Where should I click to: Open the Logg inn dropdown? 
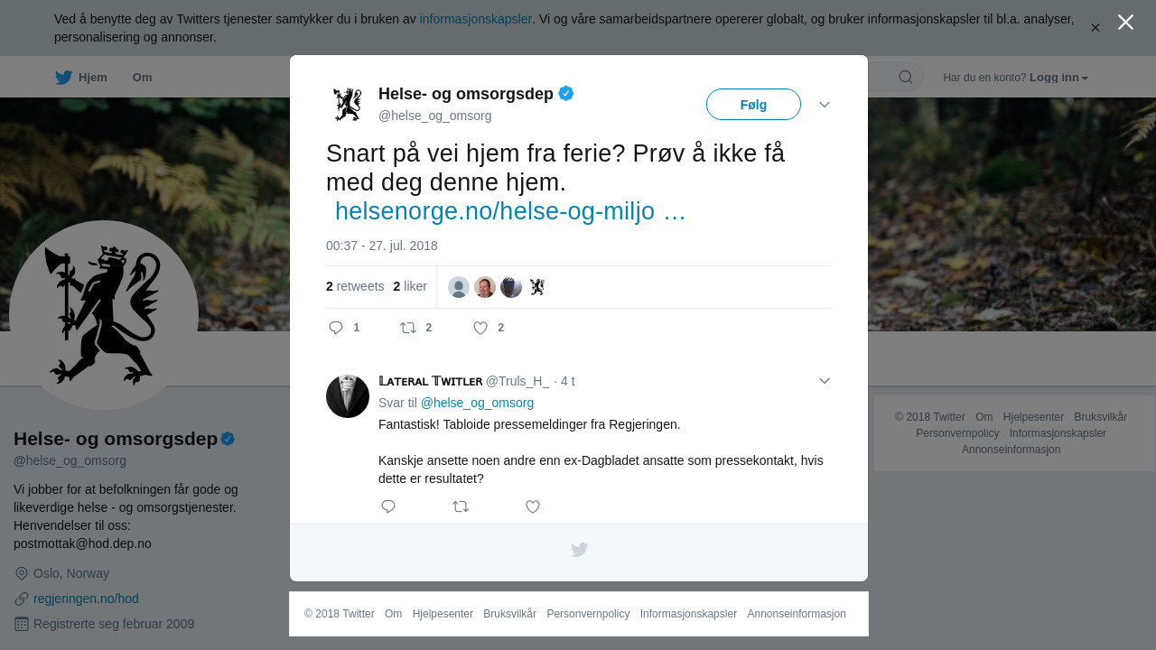[x=1058, y=78]
